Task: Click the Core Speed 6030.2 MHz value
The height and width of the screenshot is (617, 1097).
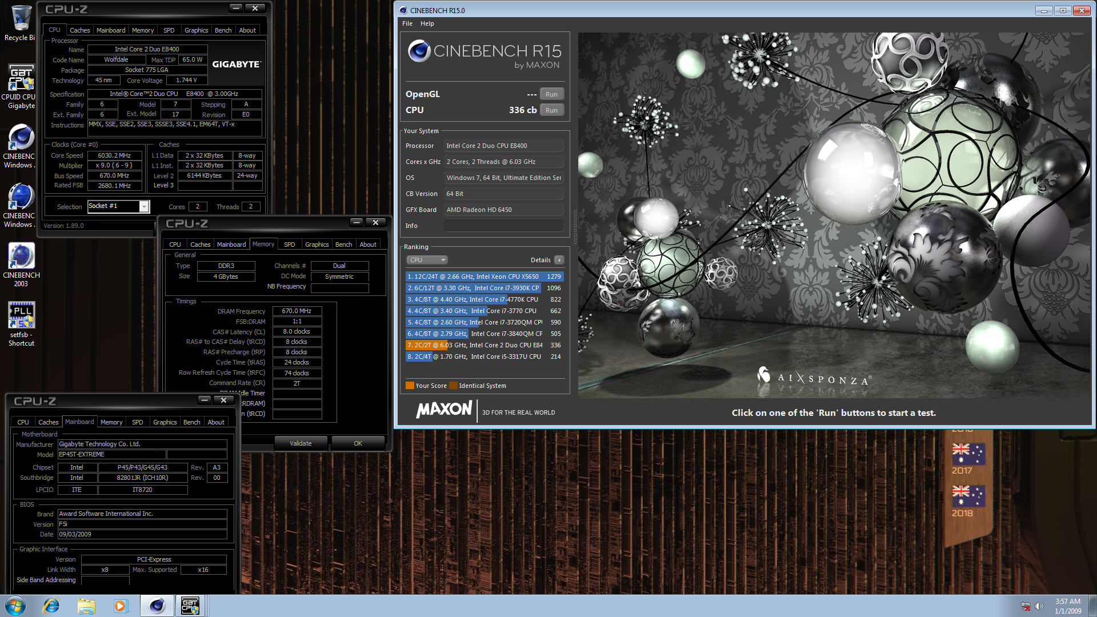Action: click(x=114, y=155)
